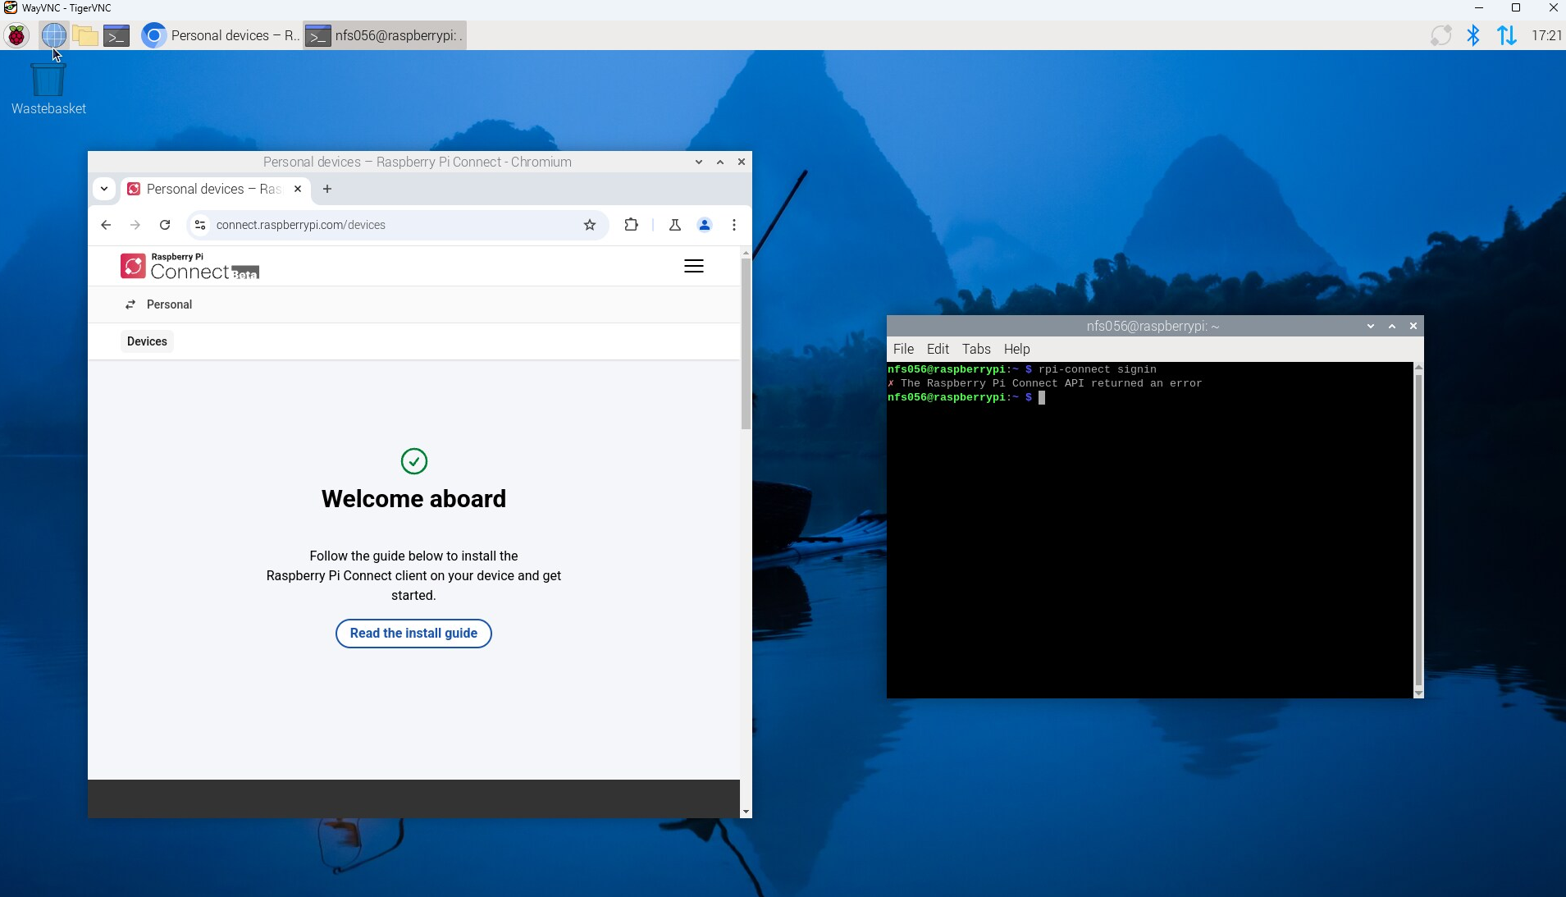Launch Terminal from the panel launcher
Viewport: 1566px width, 897px height.
point(116,35)
